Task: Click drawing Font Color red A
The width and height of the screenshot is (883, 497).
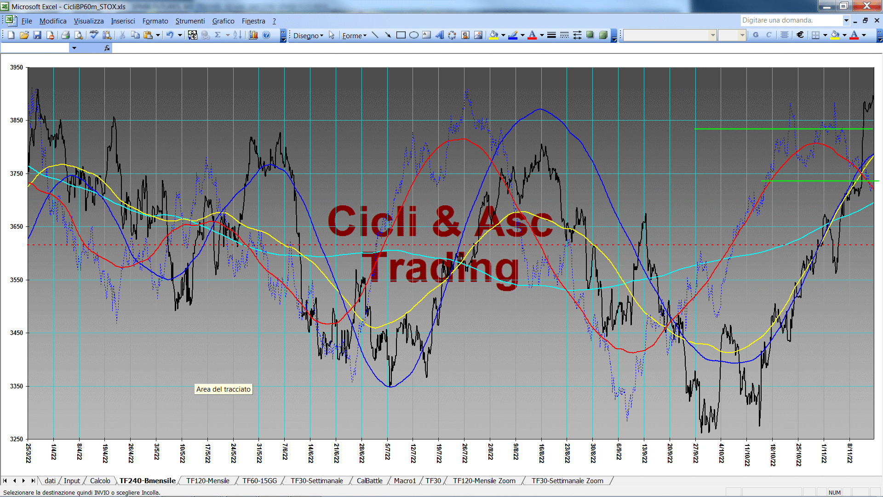Action: tap(532, 35)
